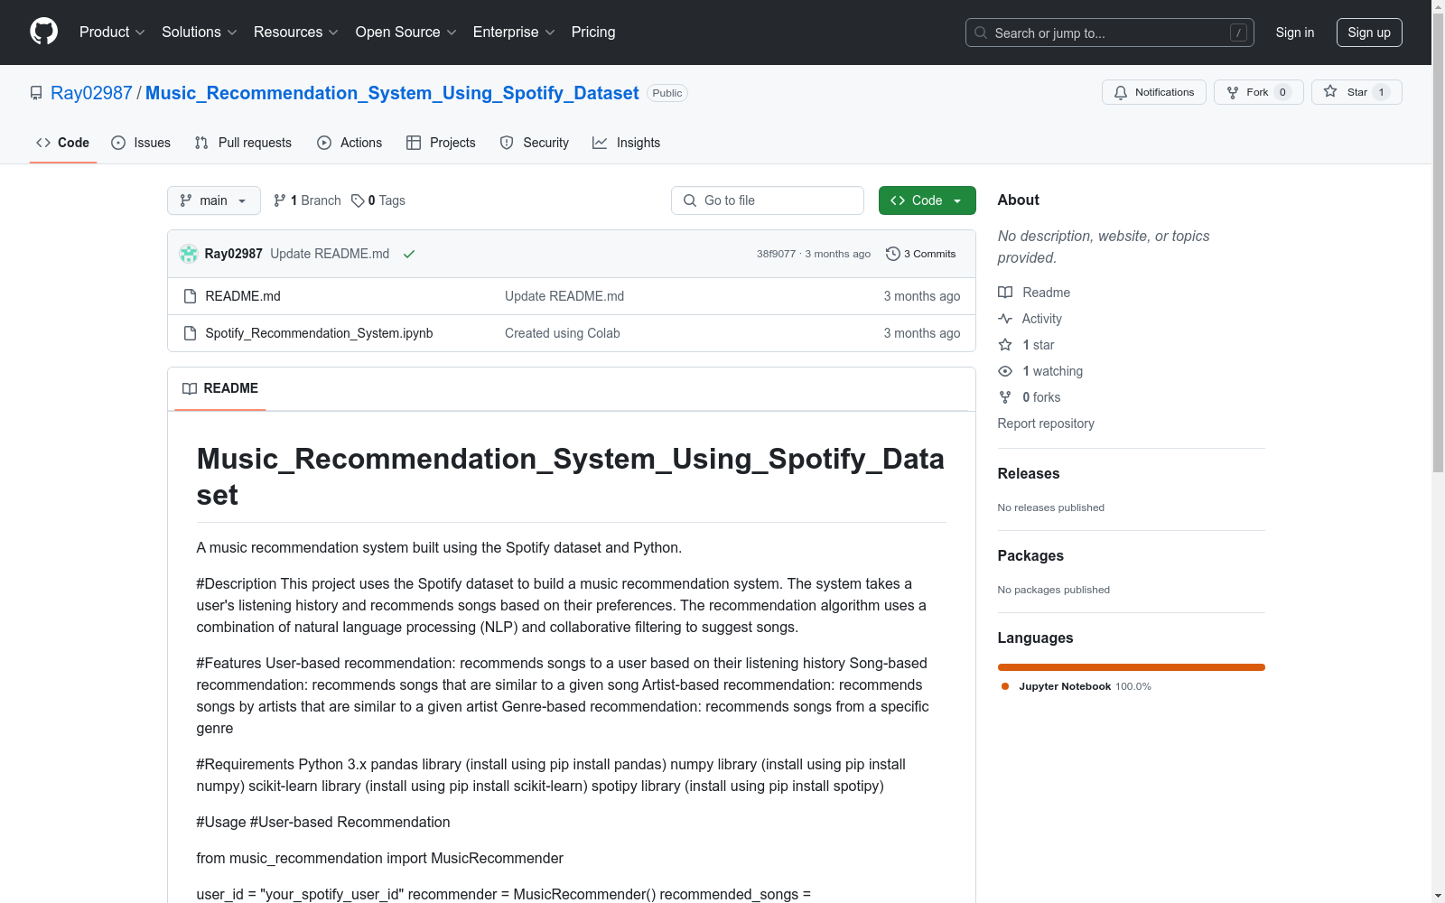Click the Activity pulse icon
The width and height of the screenshot is (1445, 903).
point(1005,319)
